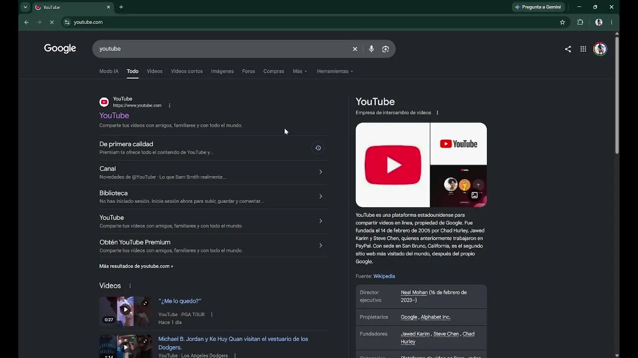Open the Alphabet Inc. link
Screen dimensions: 638x358
436,317
